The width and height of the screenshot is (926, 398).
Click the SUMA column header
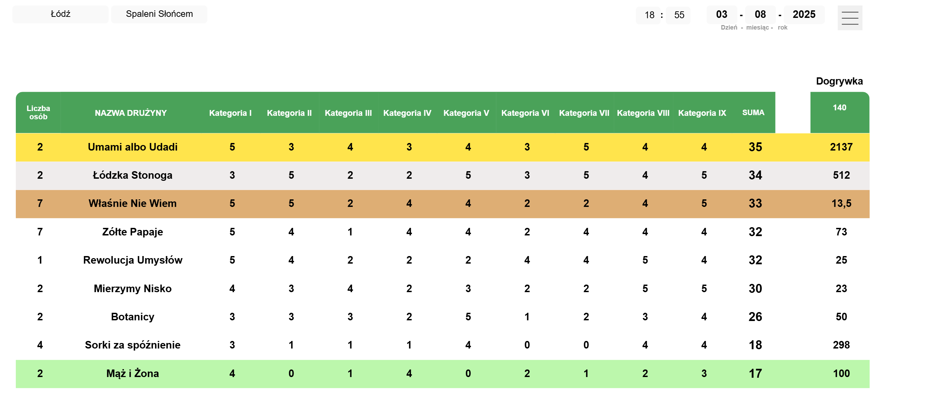pos(753,112)
